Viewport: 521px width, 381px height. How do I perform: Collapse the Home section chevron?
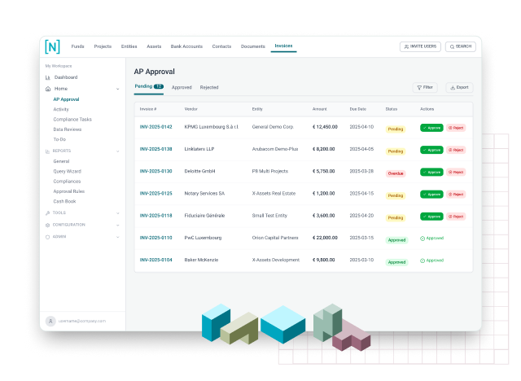[x=117, y=89]
